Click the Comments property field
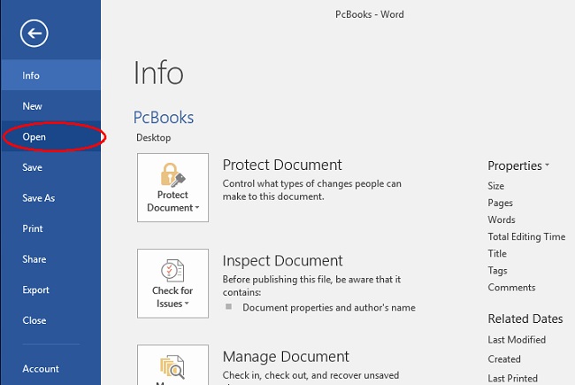The width and height of the screenshot is (575, 385). [x=511, y=288]
